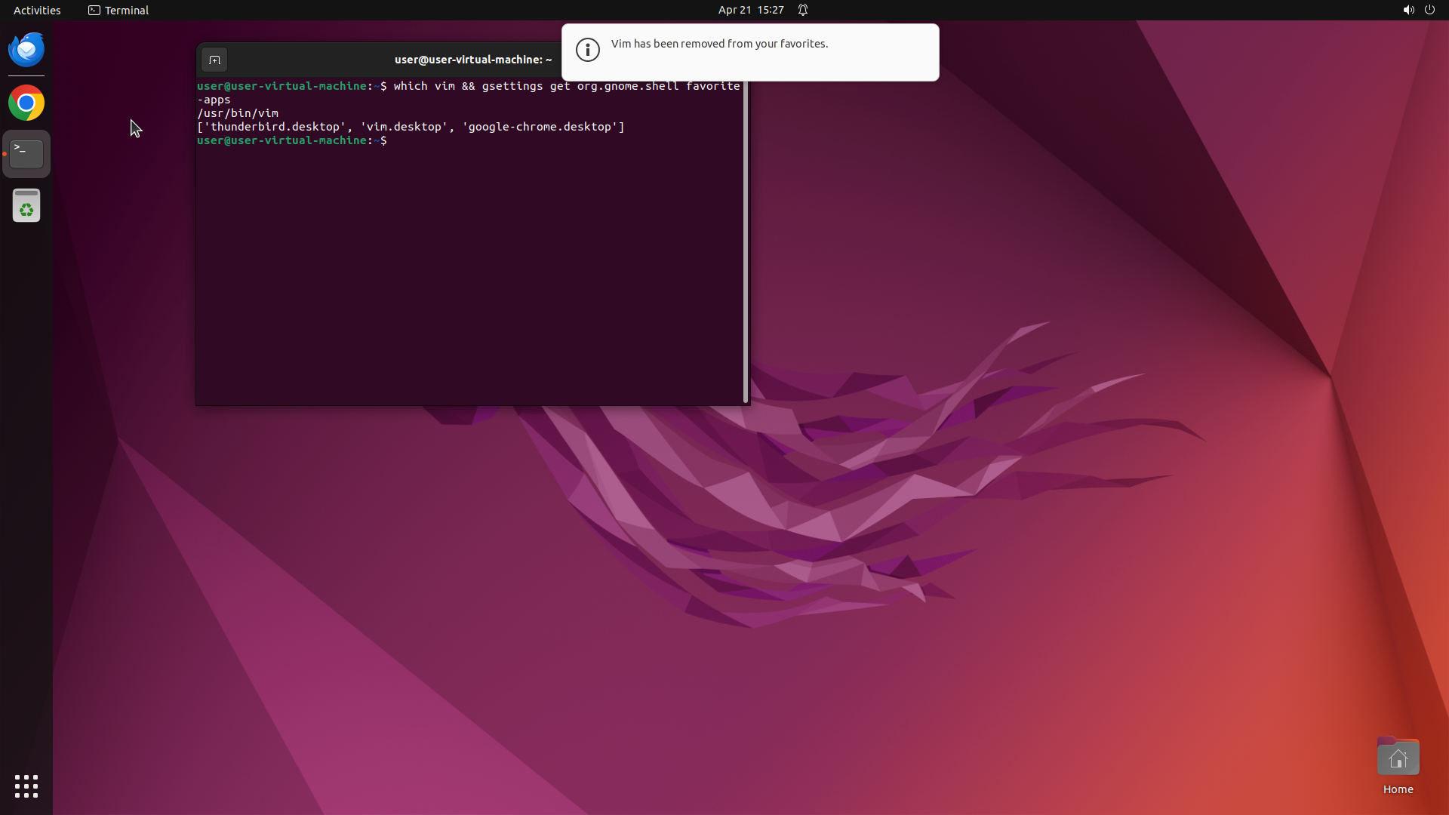Screen dimensions: 1449x815
Task: Open the Terminal app menu in top bar
Action: click(x=118, y=10)
